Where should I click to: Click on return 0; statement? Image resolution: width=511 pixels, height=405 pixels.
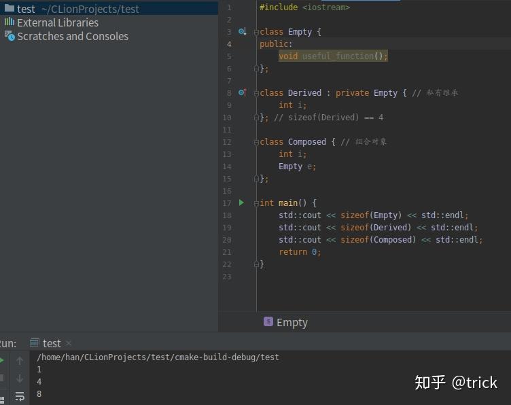[300, 252]
